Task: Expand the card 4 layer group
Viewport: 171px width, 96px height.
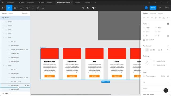Action: click(x=3, y=30)
